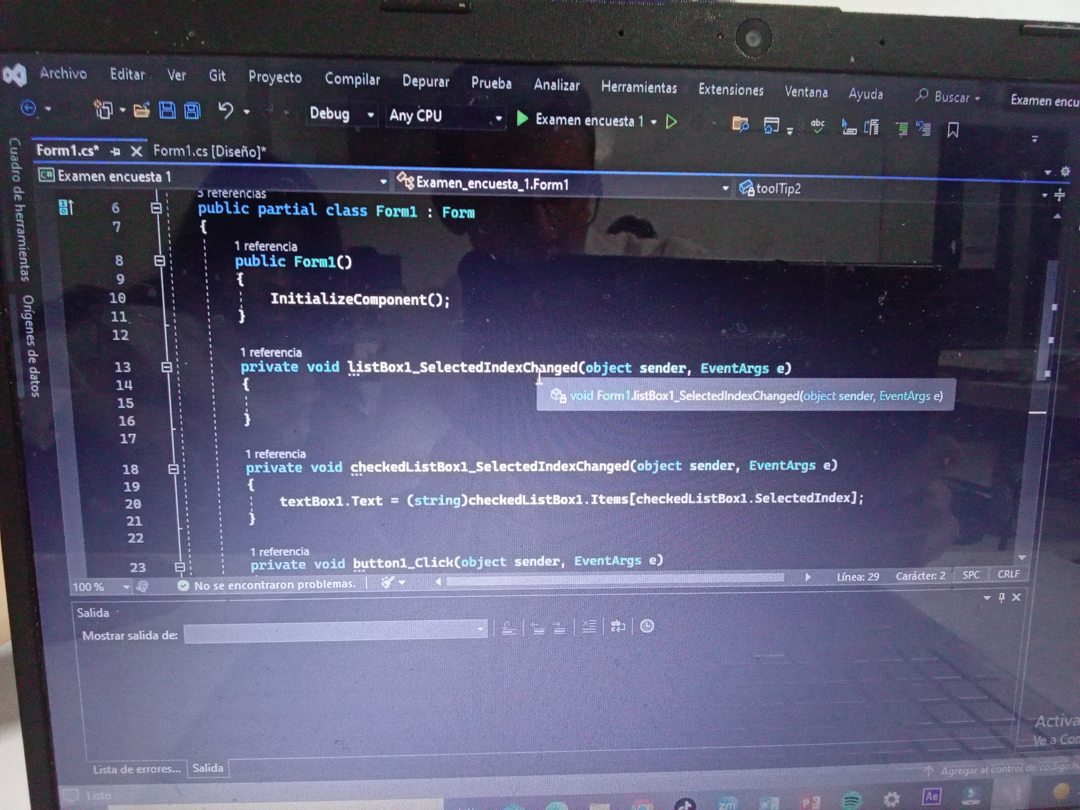Start without debugging using the outline play icon
1080x810 pixels.
point(671,121)
